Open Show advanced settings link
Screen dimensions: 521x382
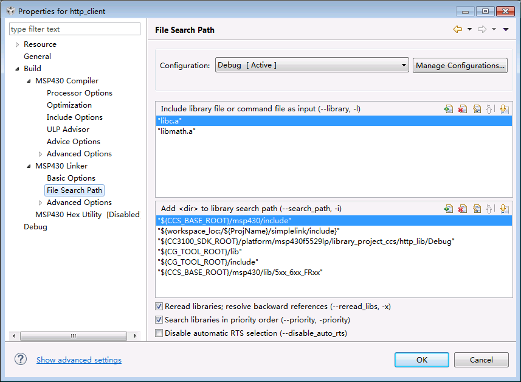tap(79, 360)
